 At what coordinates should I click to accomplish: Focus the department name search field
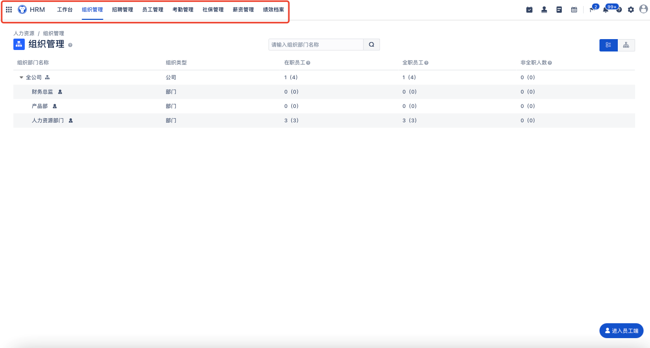[316, 45]
